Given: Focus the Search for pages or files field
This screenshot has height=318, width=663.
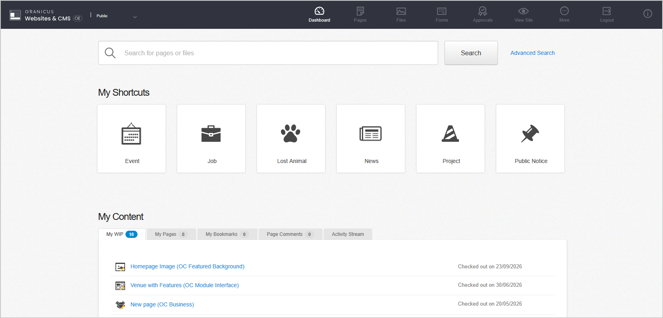Looking at the screenshot, I should pos(268,53).
